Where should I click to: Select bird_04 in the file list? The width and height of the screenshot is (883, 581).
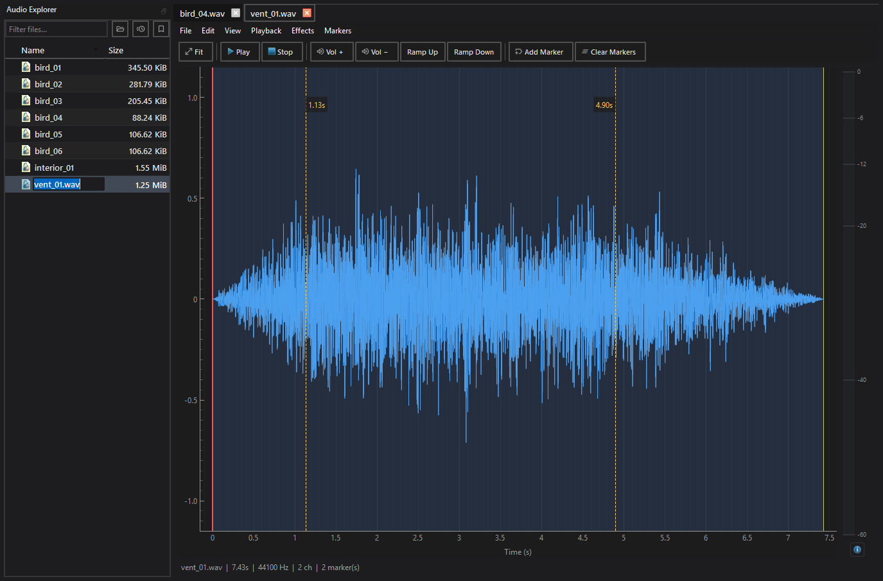coord(87,117)
